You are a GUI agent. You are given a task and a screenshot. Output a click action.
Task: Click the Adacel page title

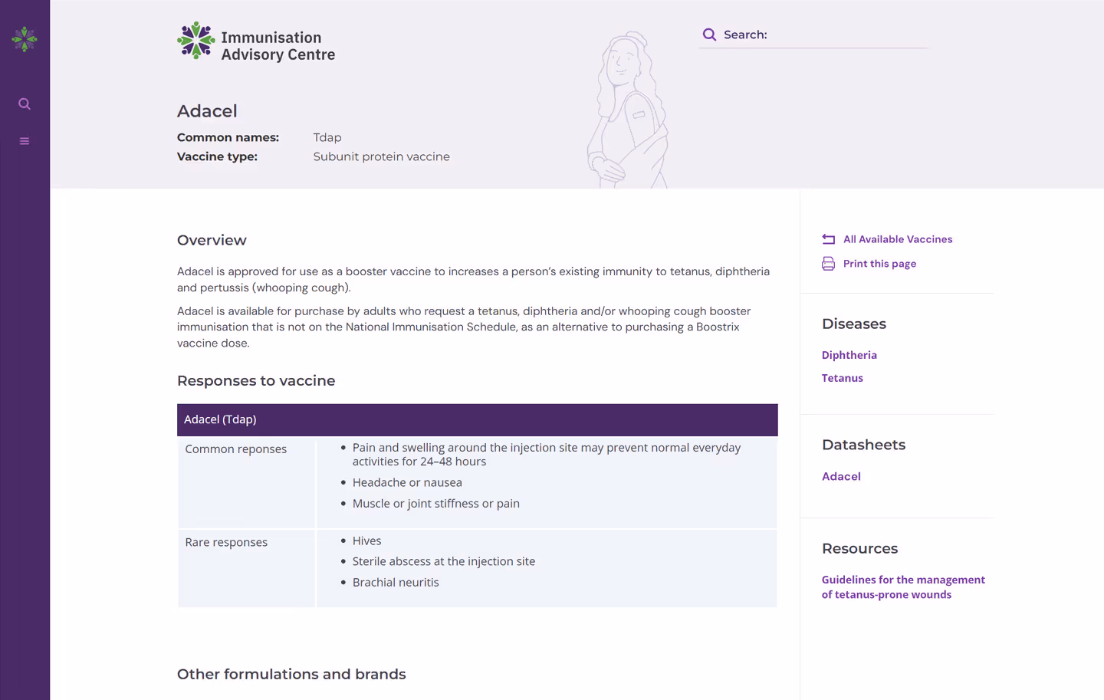coord(207,111)
